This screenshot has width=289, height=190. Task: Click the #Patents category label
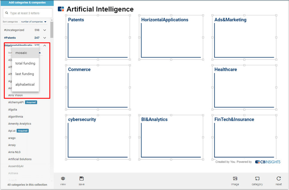coord(10,38)
